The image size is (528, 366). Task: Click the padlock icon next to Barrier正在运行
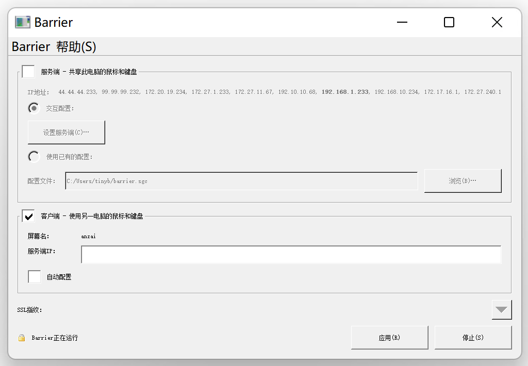coord(22,338)
